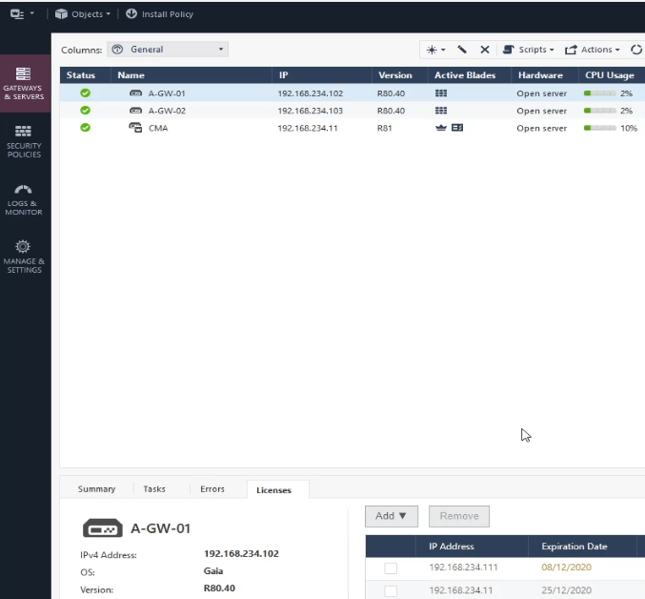This screenshot has width=645, height=599.
Task: Click the Add license button
Action: 391,516
